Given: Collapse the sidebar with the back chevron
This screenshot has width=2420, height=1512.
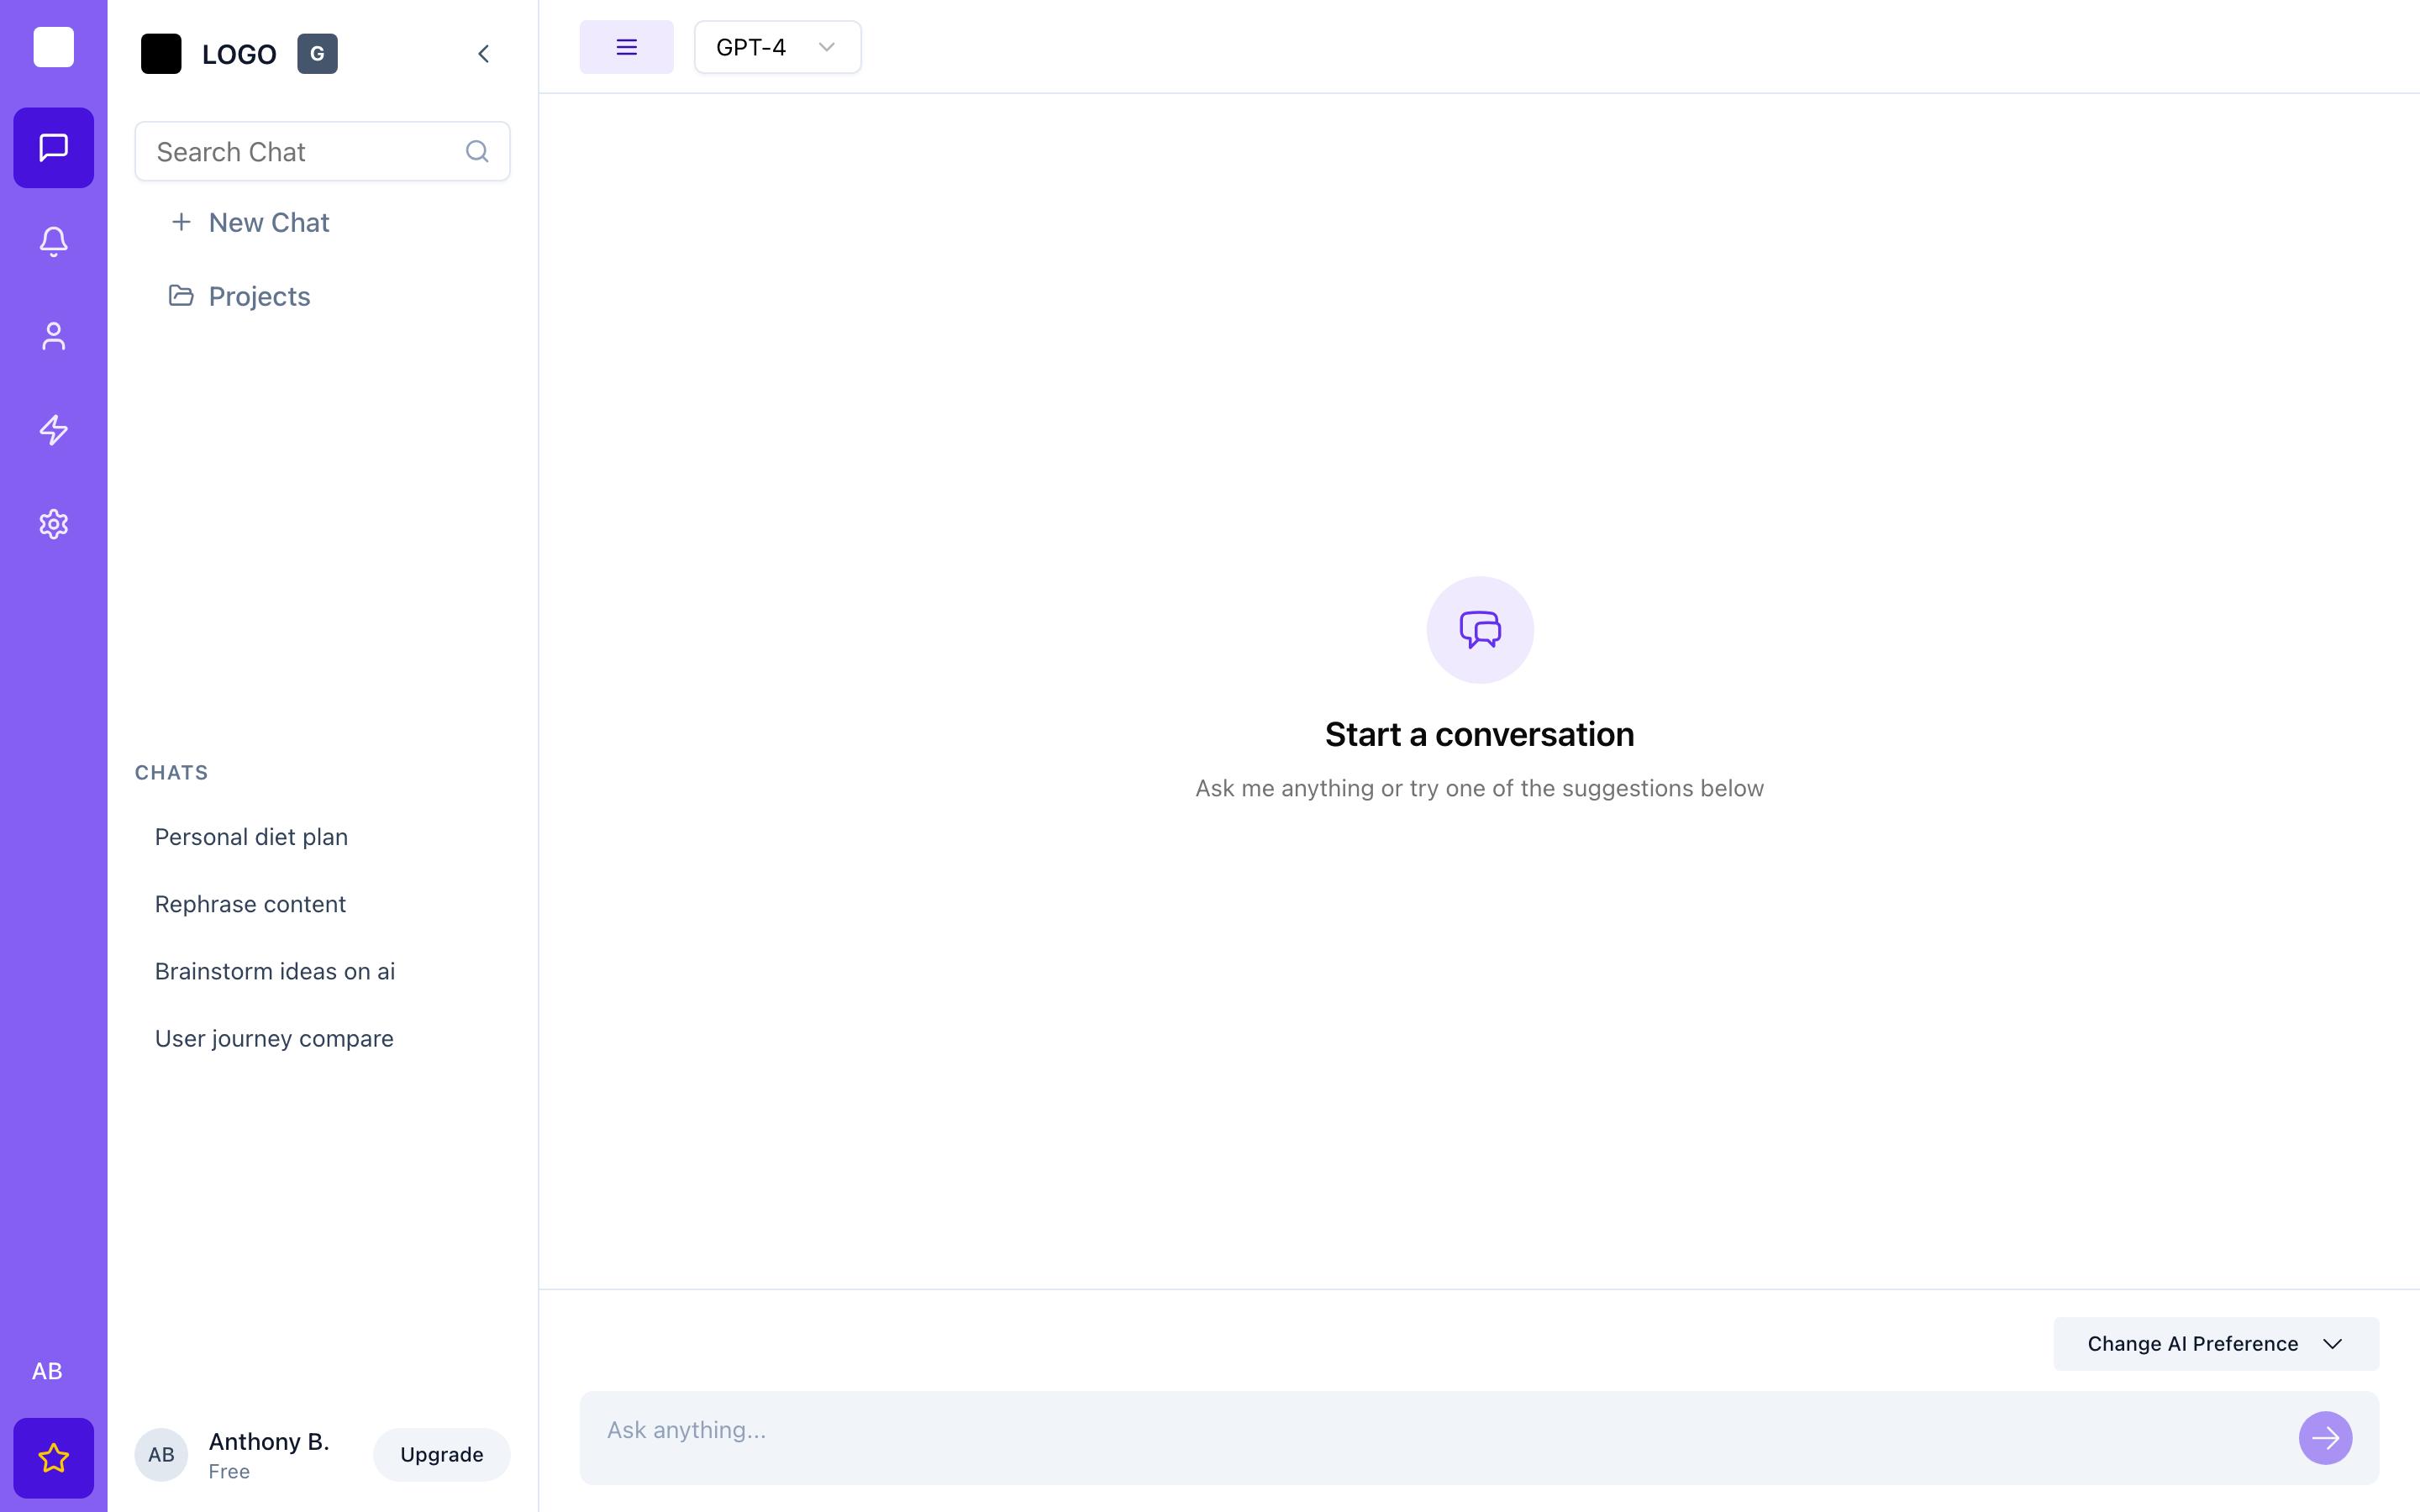Looking at the screenshot, I should click(x=484, y=53).
